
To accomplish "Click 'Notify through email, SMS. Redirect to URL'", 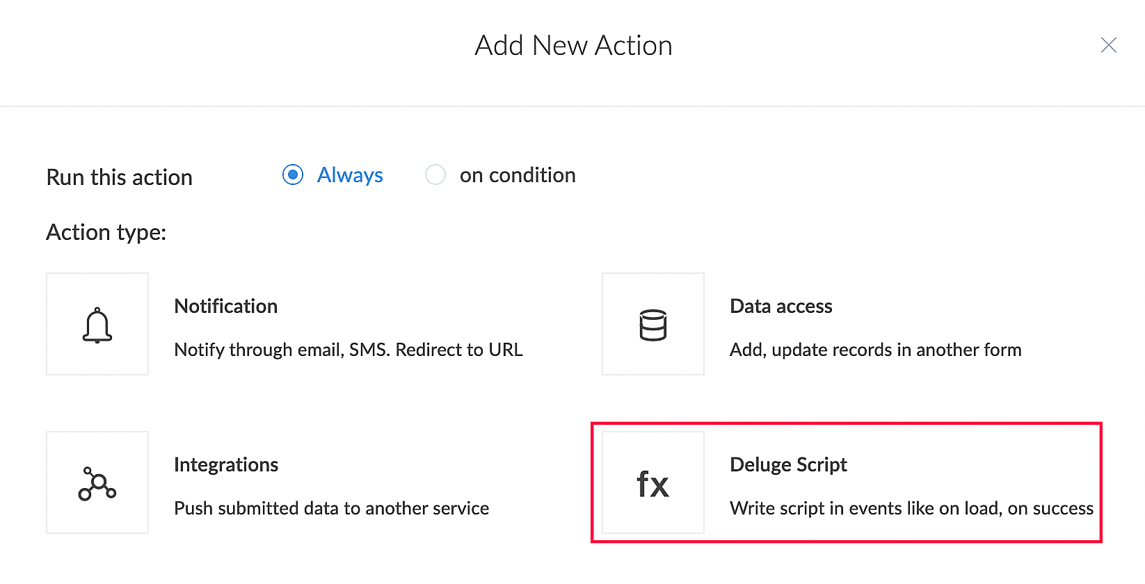I will pos(349,350).
